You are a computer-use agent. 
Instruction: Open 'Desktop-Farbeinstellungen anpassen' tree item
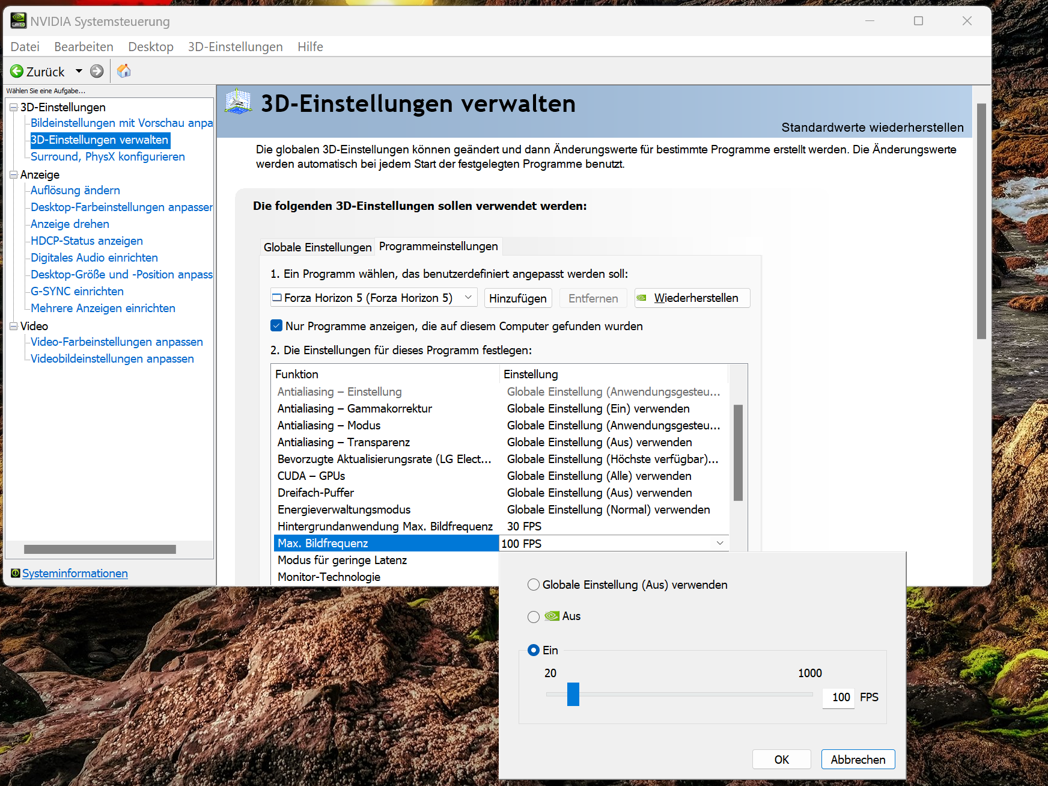coord(121,207)
